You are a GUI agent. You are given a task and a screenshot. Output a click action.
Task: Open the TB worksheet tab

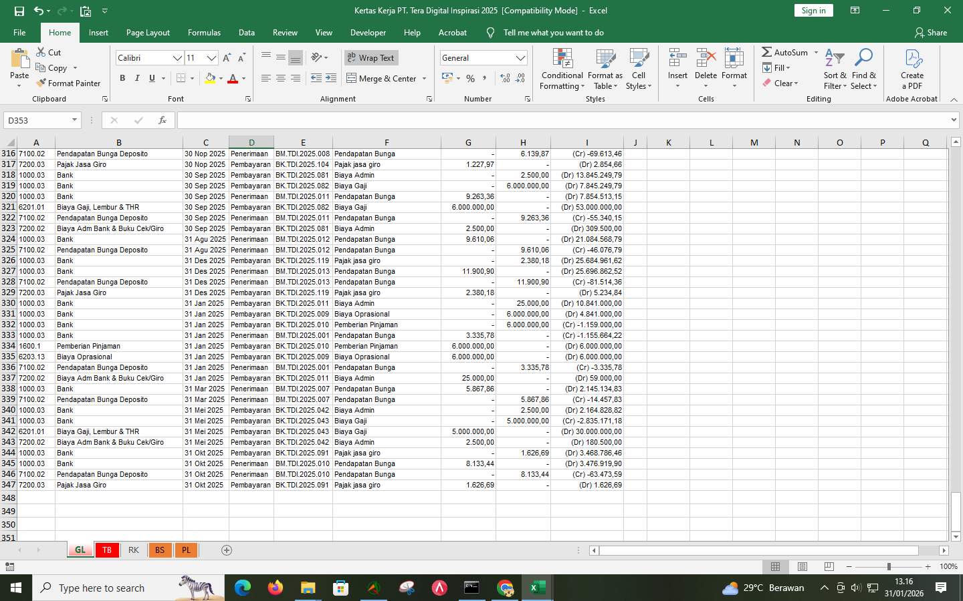(106, 550)
